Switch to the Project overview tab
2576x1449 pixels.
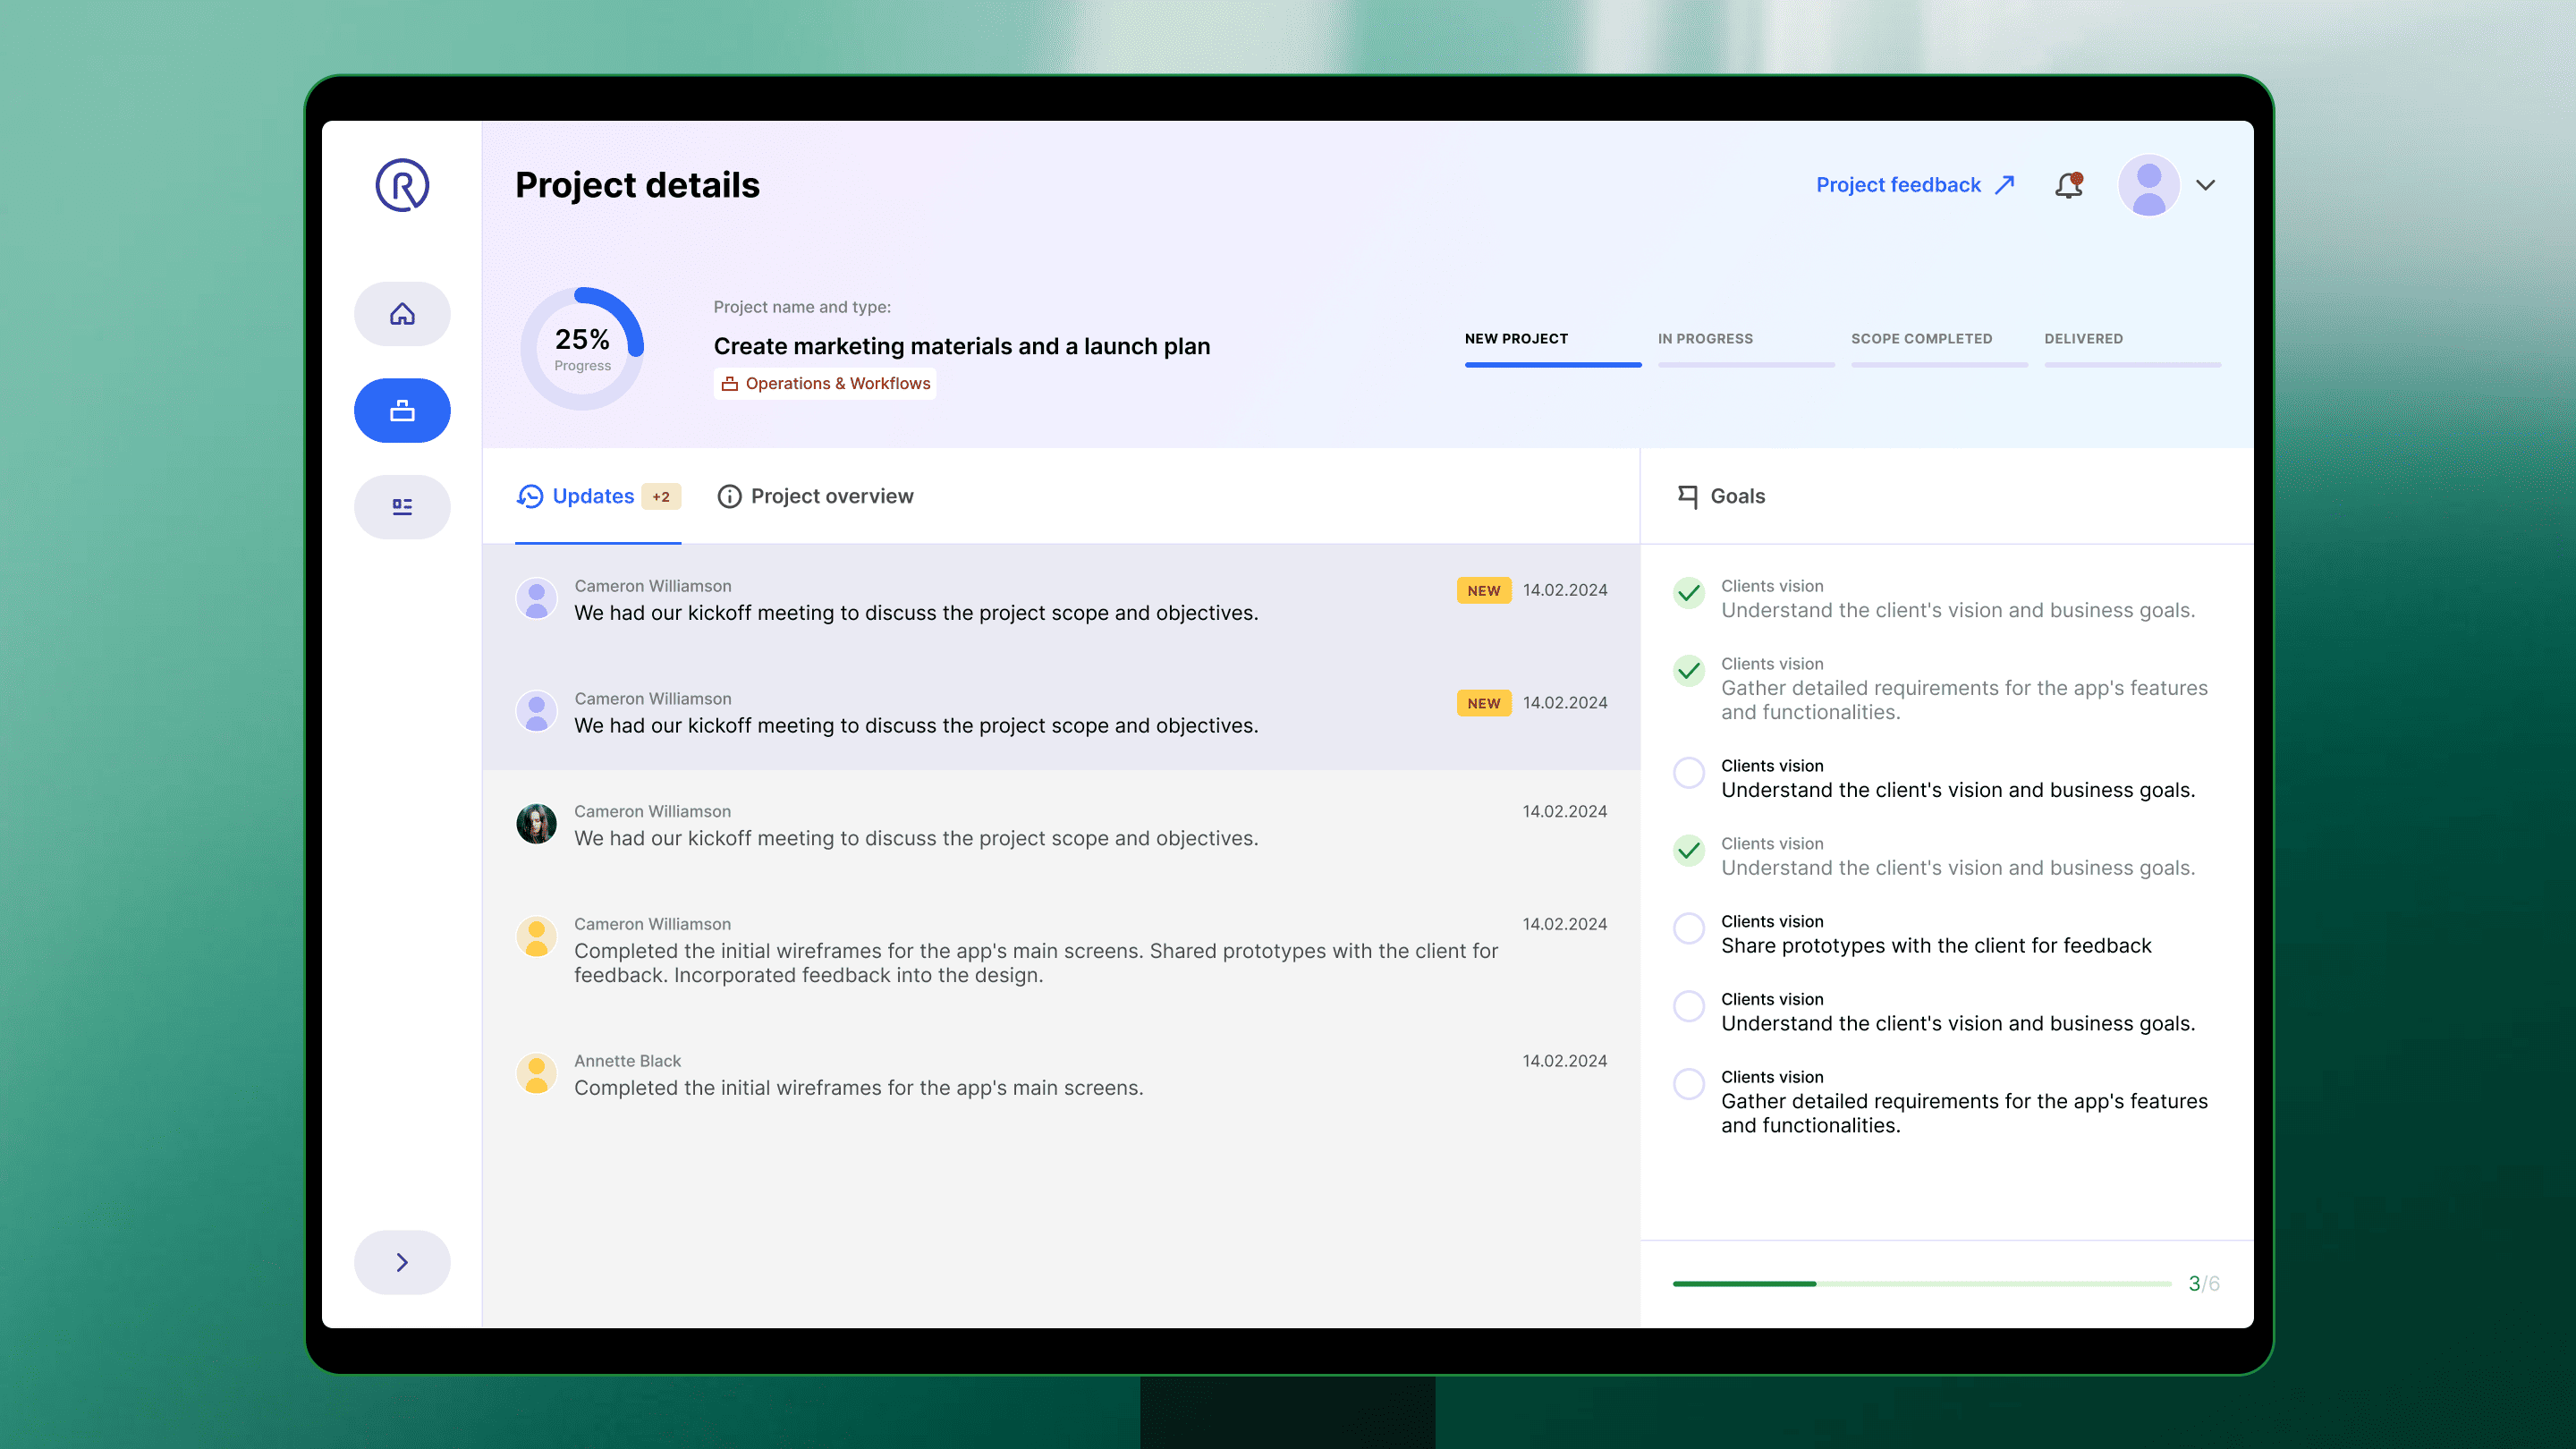[815, 496]
